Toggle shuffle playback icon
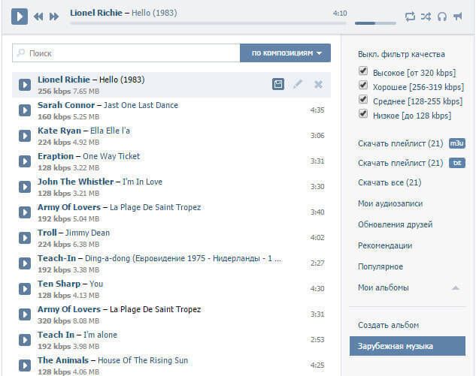The width and height of the screenshot is (476, 376). 426,17
